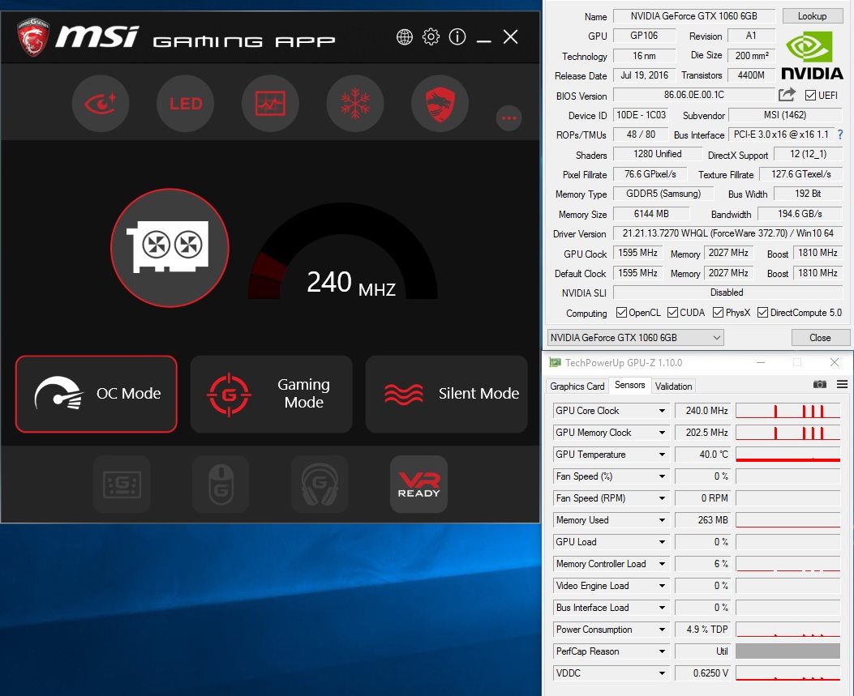Toggle the UEFI checkbox
The width and height of the screenshot is (854, 696).
click(x=810, y=96)
